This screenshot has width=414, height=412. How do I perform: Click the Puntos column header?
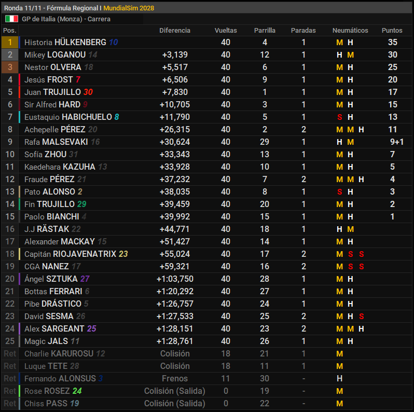[392, 31]
